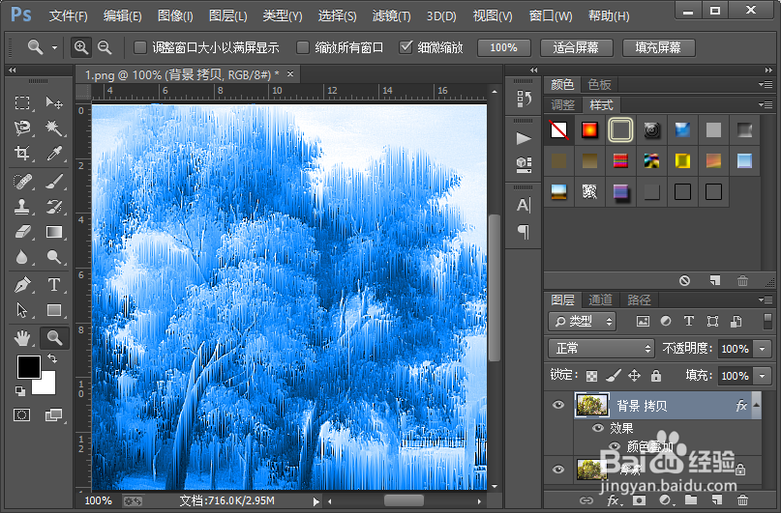
Task: Select the Blur tool
Action: pos(22,257)
